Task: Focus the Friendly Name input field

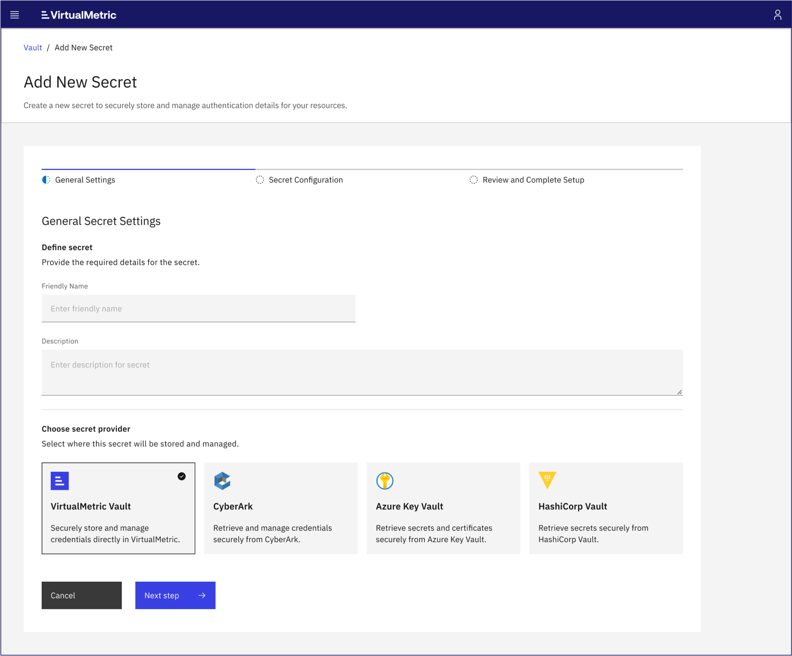Action: pyautogui.click(x=198, y=308)
